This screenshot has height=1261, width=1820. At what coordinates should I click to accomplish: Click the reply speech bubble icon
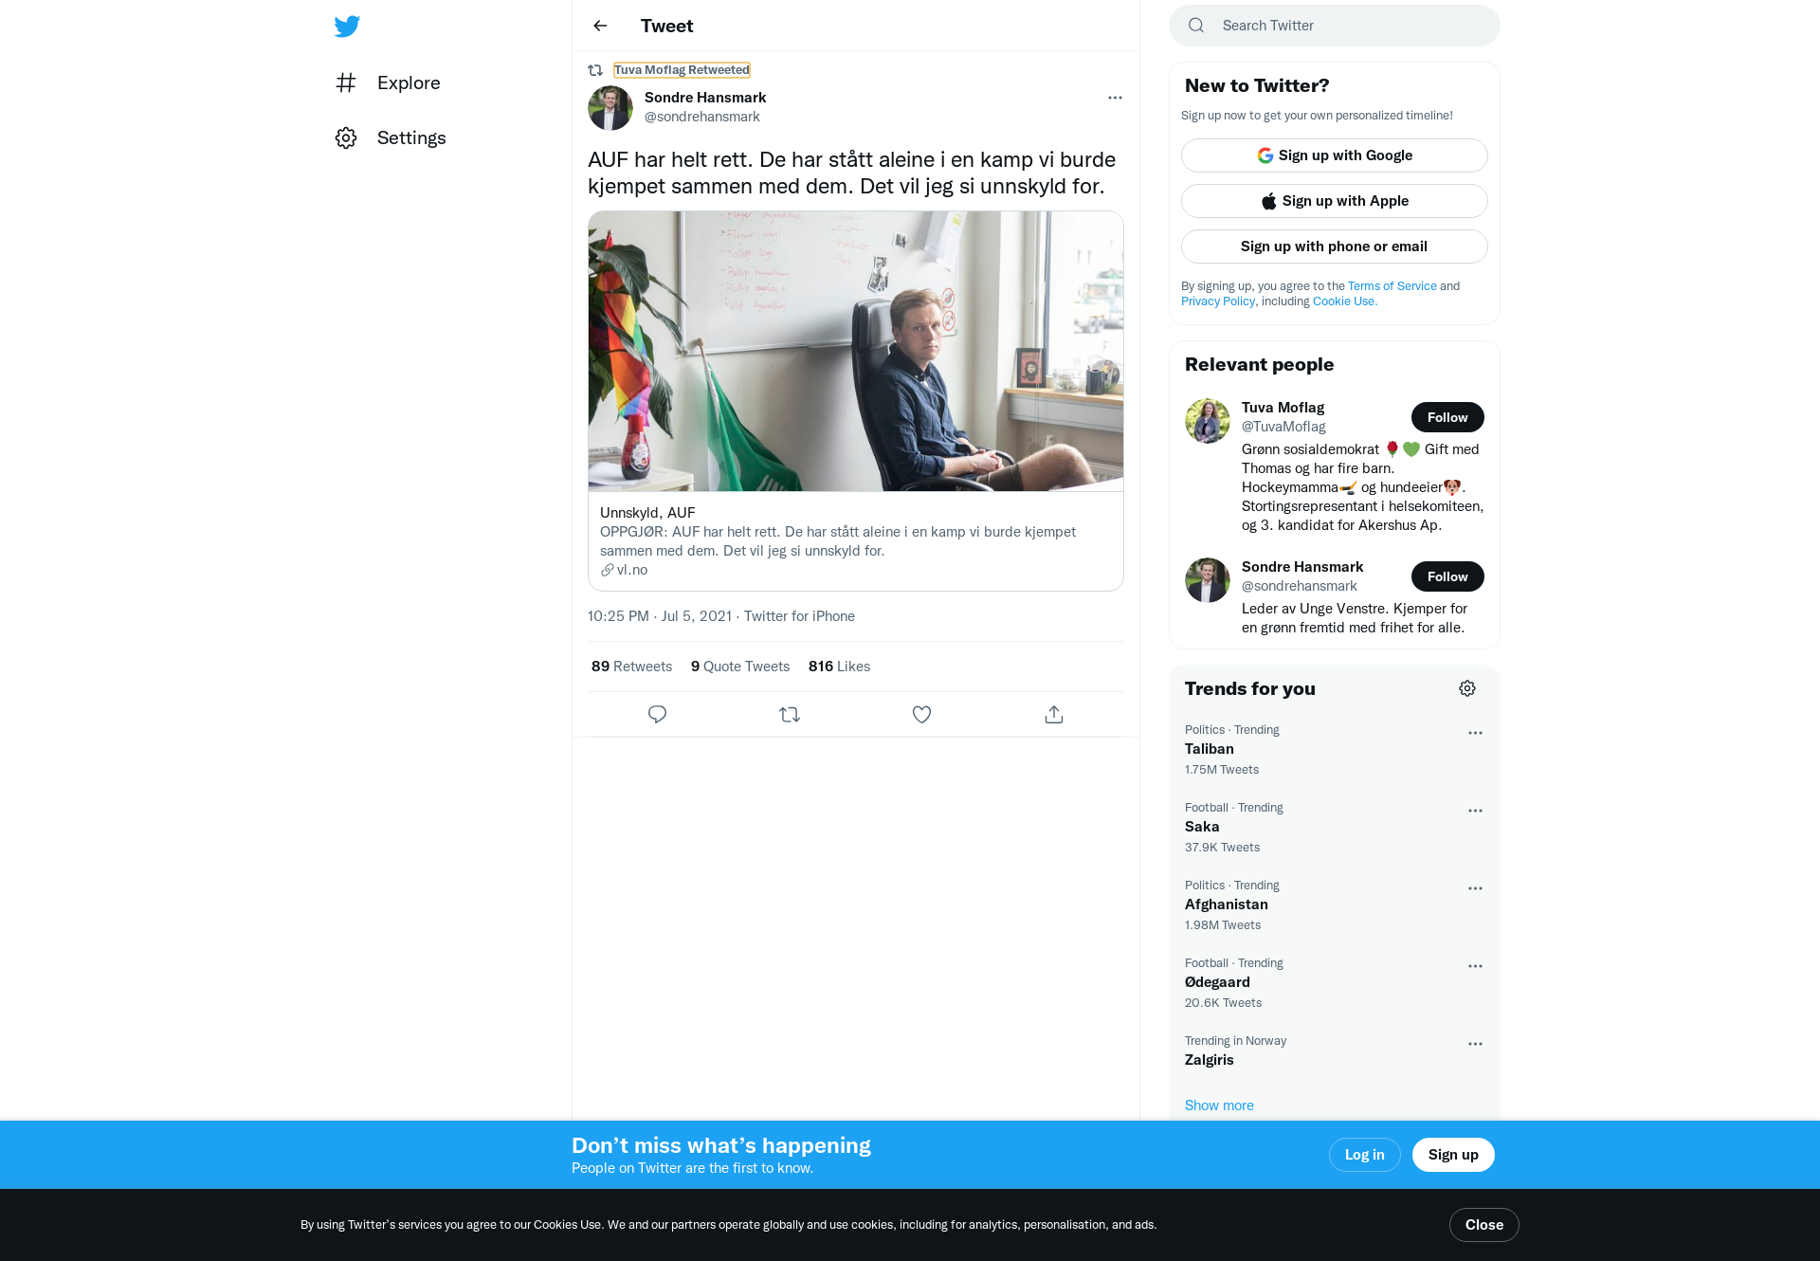click(x=657, y=714)
